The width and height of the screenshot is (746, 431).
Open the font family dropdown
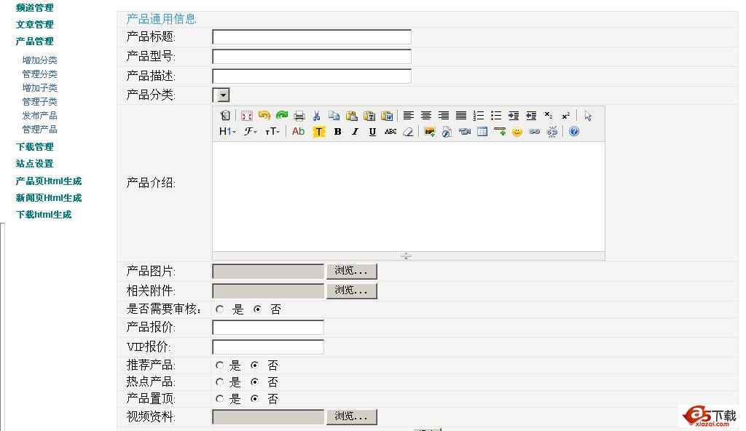(x=251, y=132)
